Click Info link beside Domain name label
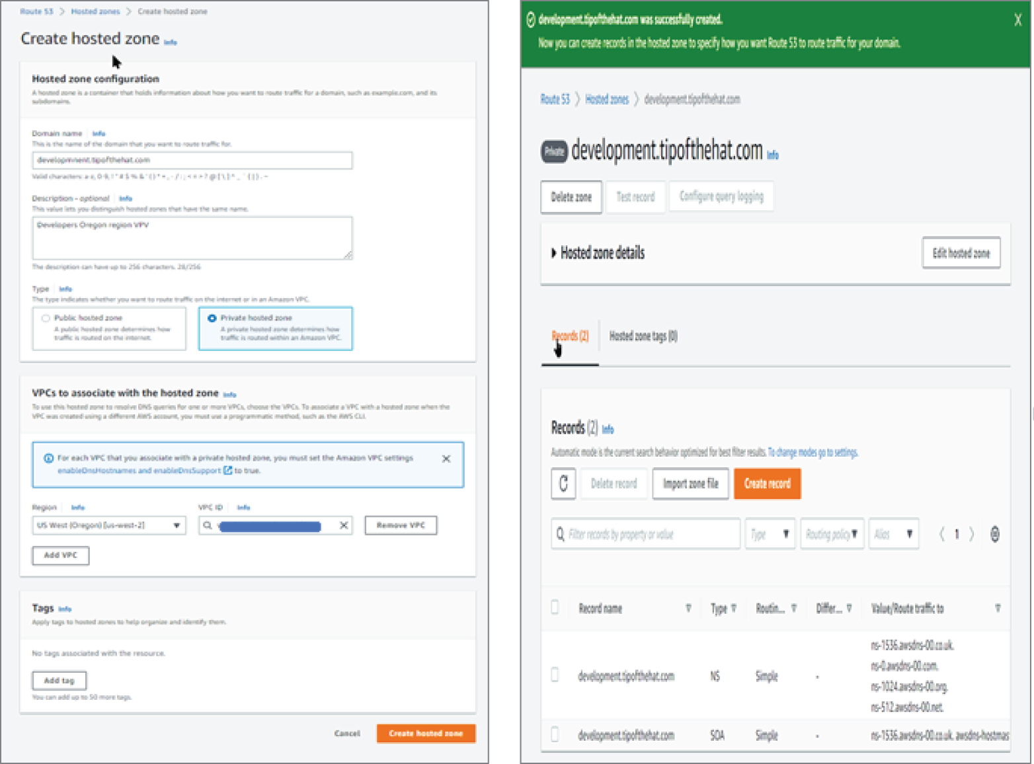Image resolution: width=1034 pixels, height=764 pixels. 99,134
